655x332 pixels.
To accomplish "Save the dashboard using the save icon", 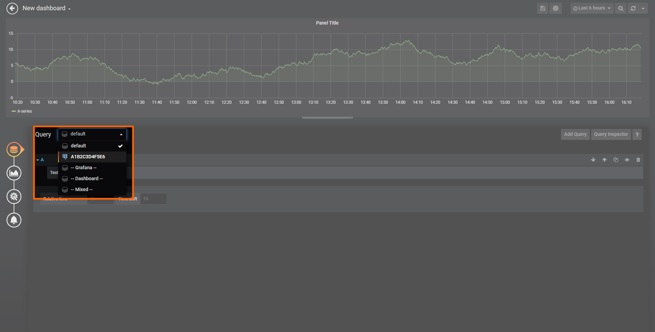I will pyautogui.click(x=543, y=8).
